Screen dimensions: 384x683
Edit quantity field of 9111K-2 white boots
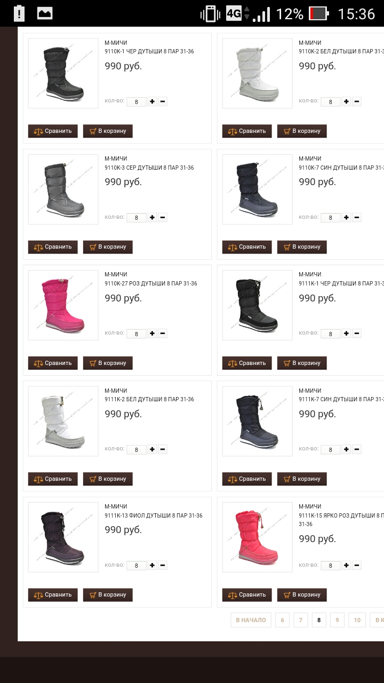(137, 450)
